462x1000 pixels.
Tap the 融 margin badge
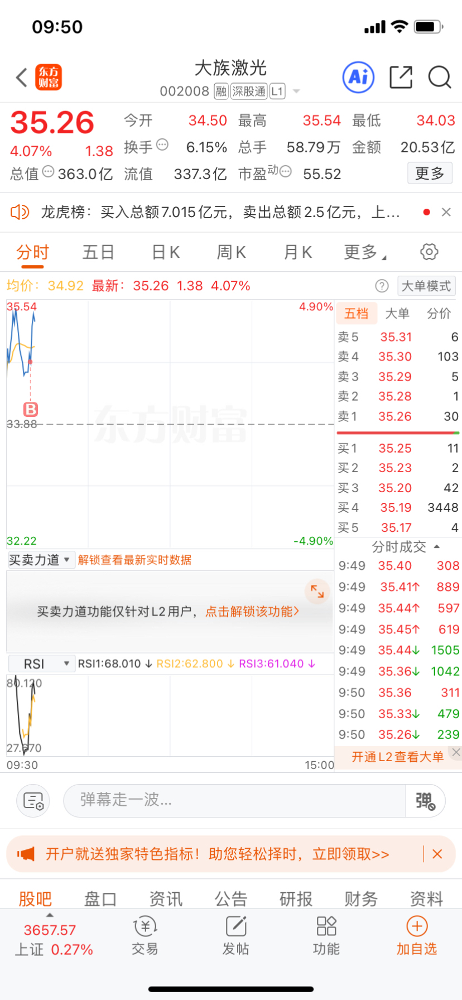tap(222, 91)
